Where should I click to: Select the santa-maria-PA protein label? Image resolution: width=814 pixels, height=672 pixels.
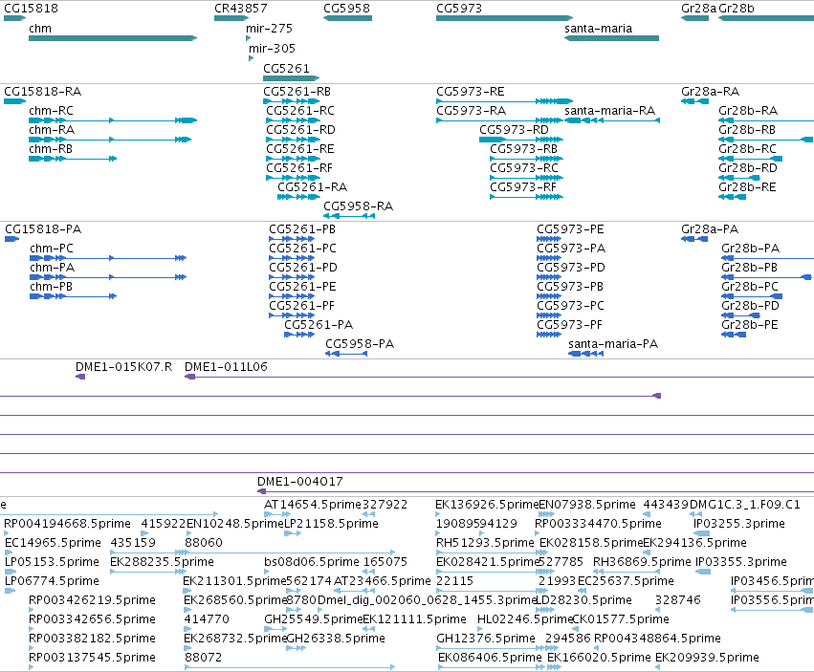613,344
